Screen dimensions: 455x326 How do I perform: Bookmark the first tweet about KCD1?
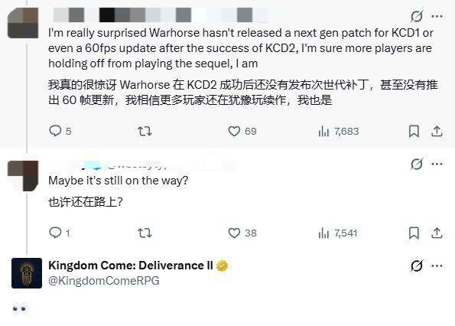pos(414,131)
